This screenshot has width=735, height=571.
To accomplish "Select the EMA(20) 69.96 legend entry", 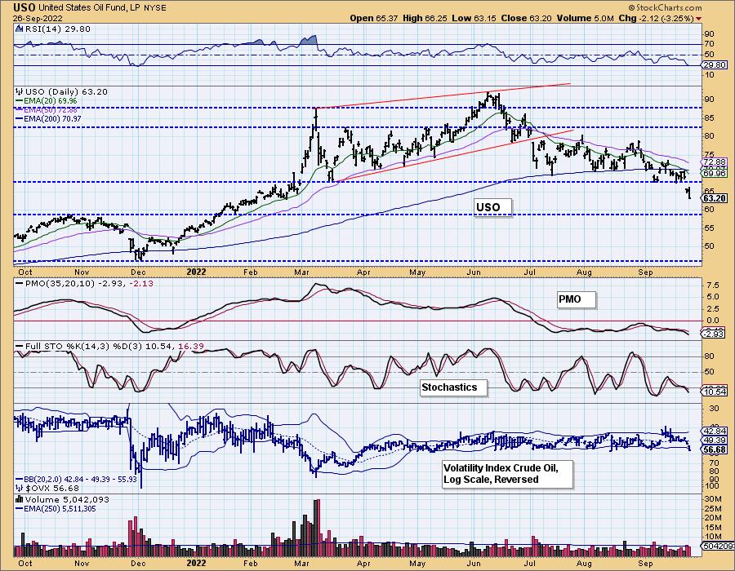I will (50, 100).
